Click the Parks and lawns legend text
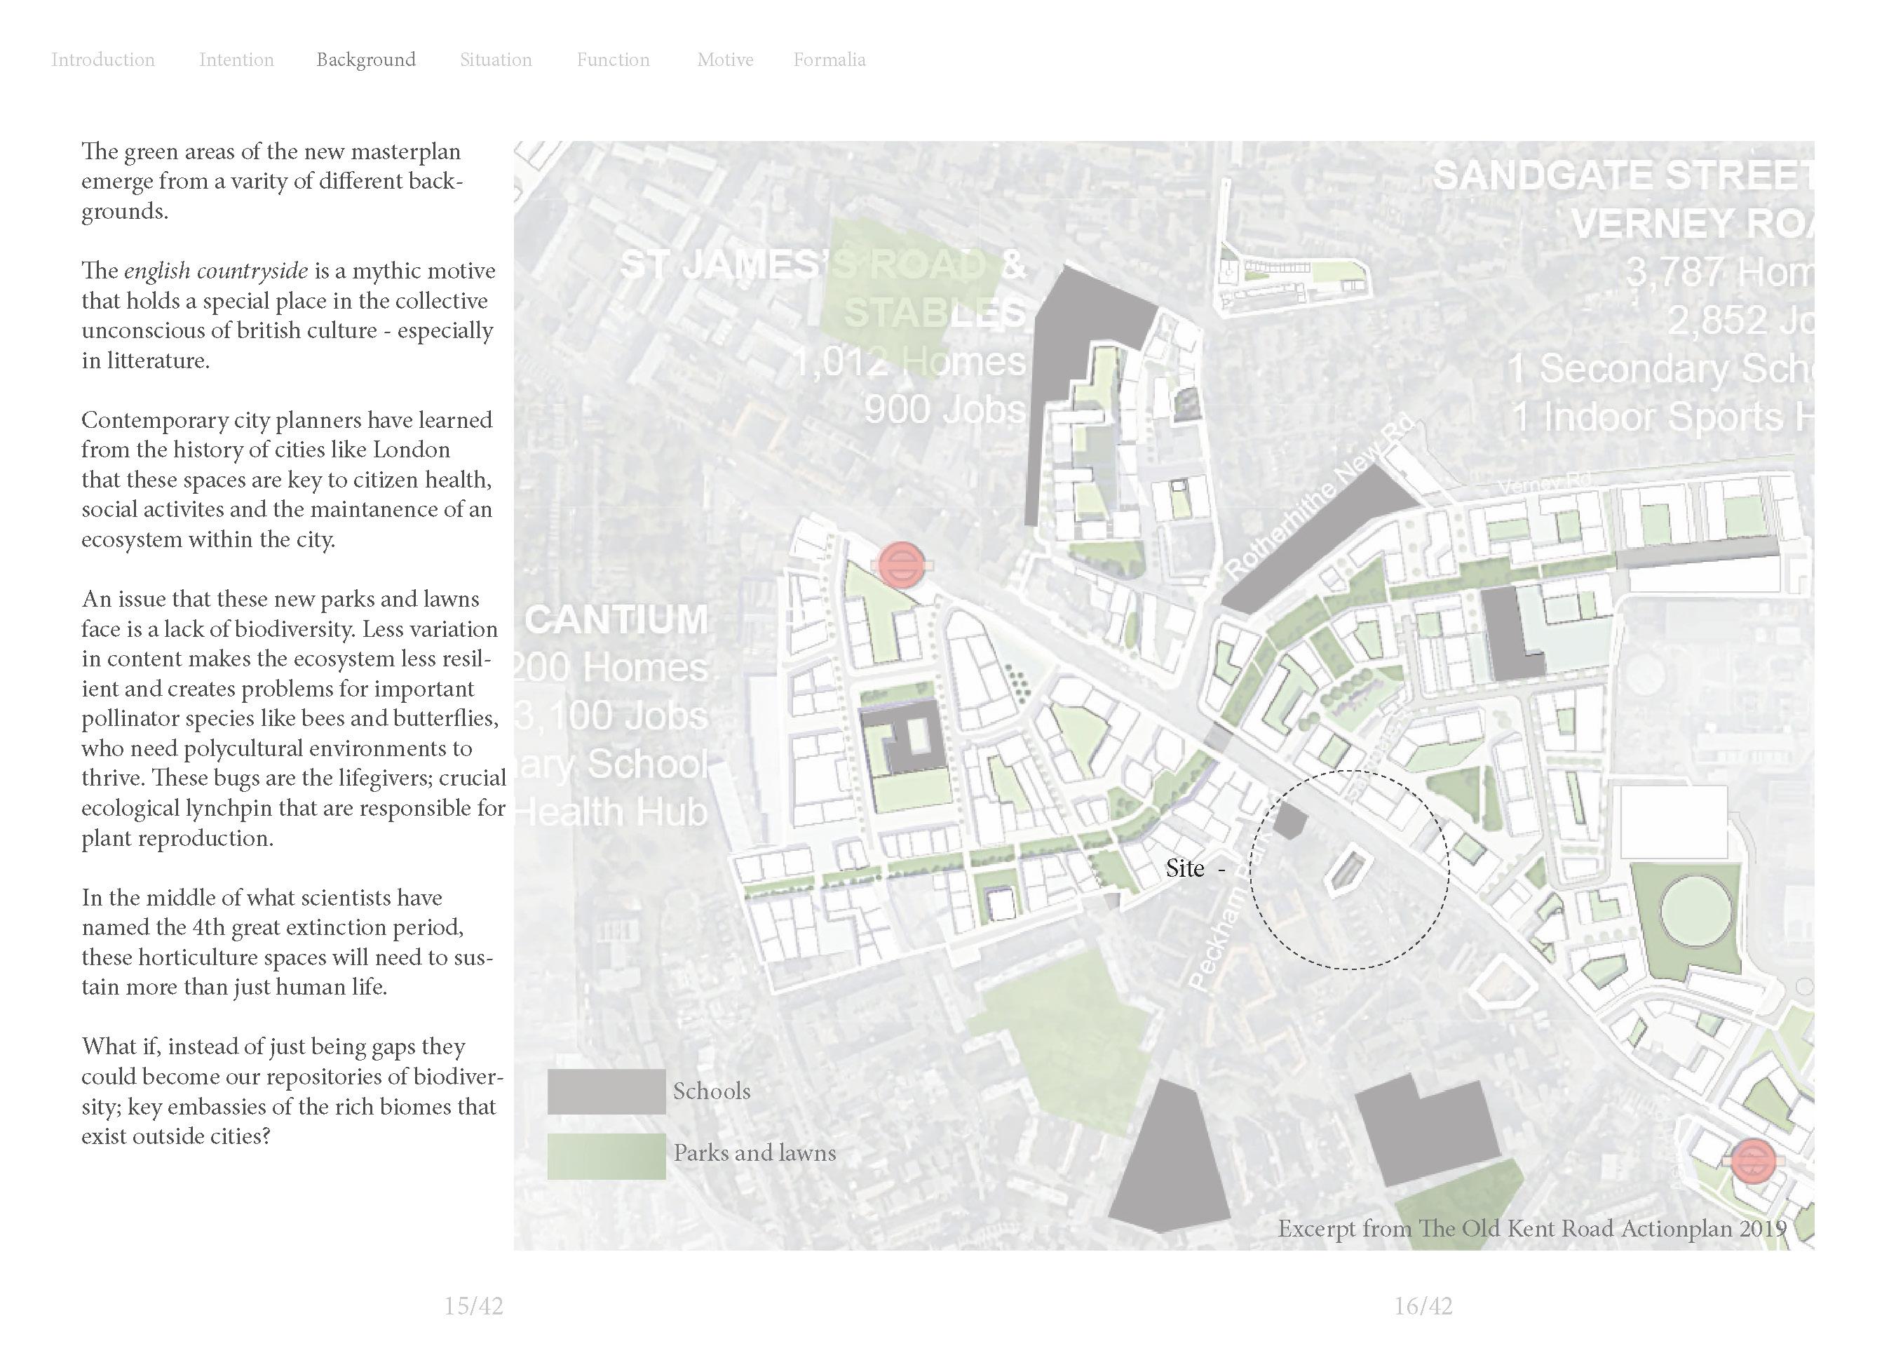Screen dimensions: 1896x1346 [x=754, y=1153]
